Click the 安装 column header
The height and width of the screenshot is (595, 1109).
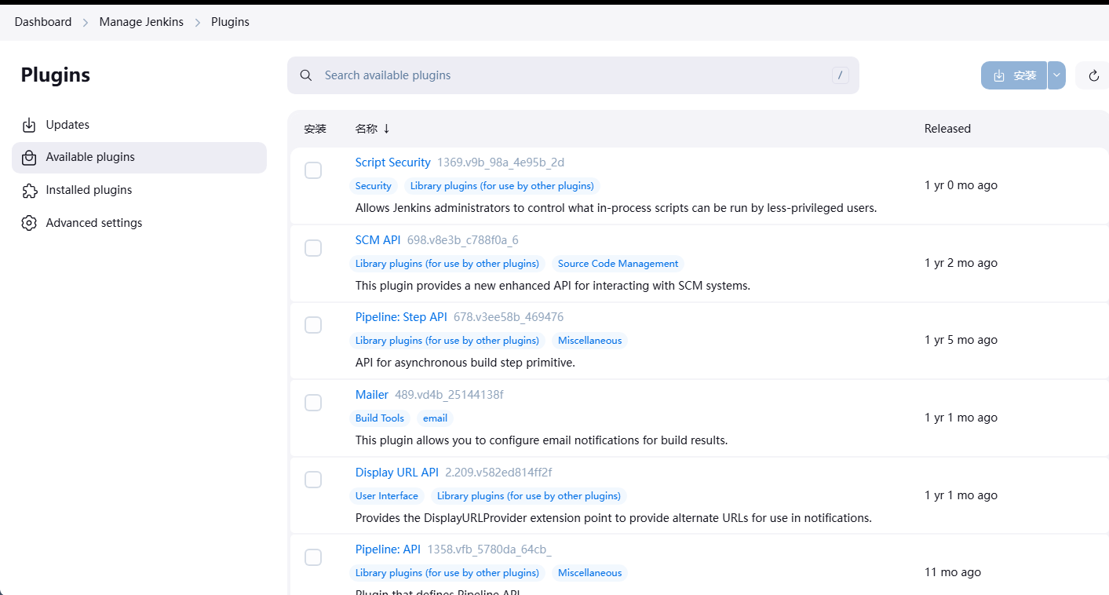point(316,129)
